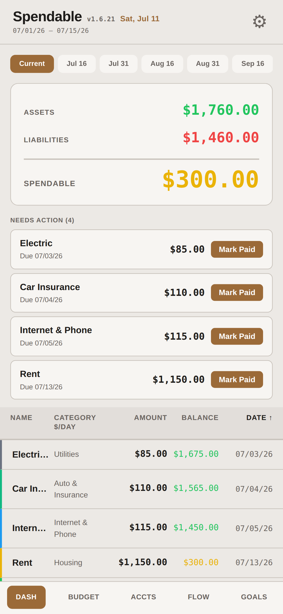Mark Car Insurance as paid

(x=237, y=292)
